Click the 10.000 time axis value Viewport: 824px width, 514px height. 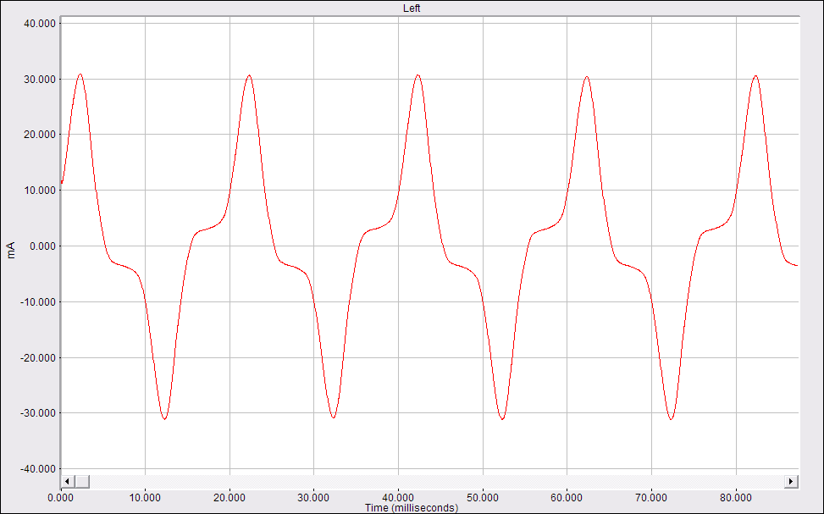(145, 498)
